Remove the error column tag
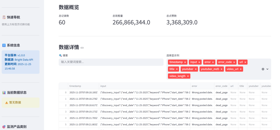The height and width of the screenshot is (130, 280). tap(213, 62)
